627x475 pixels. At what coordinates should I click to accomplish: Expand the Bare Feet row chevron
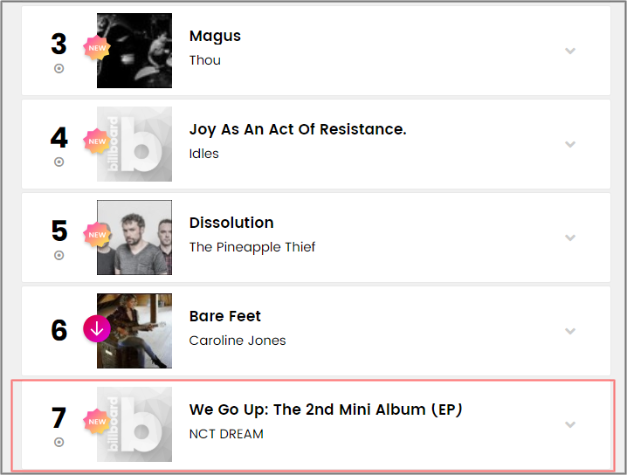click(570, 331)
